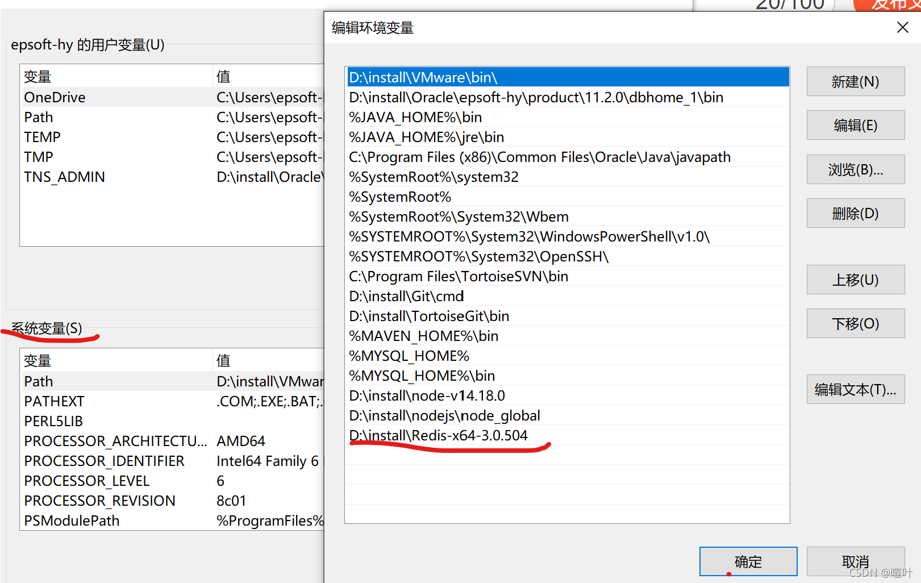Select the Redis-x64-3.0.504 entry

click(x=568, y=435)
